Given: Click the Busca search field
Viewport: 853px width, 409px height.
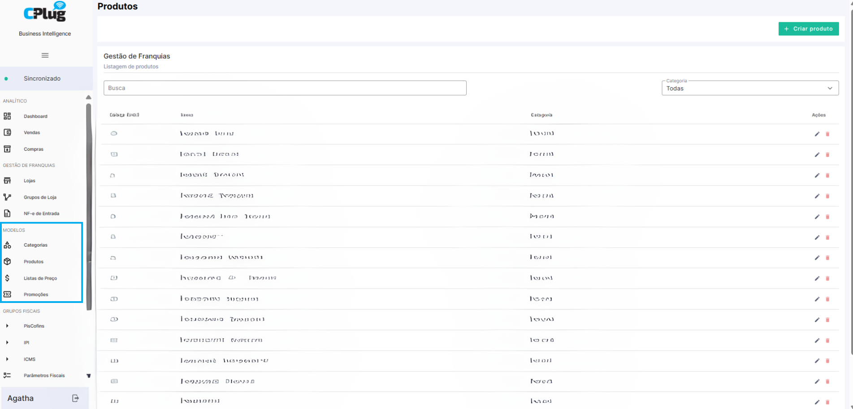Looking at the screenshot, I should pos(285,88).
